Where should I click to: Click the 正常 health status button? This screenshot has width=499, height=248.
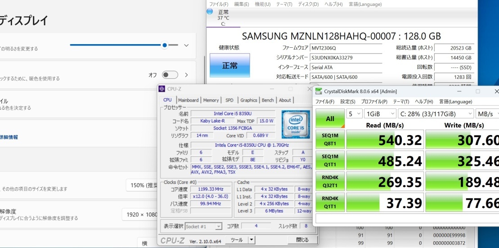coord(230,65)
